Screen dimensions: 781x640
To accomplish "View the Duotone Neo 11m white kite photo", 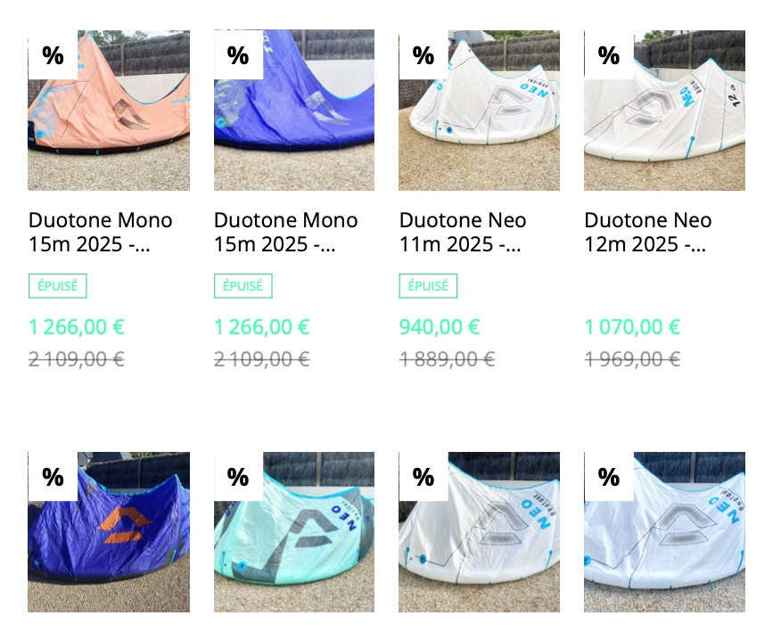I will click(479, 110).
